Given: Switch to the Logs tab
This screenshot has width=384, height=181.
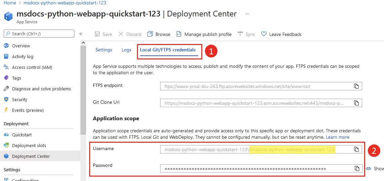Looking at the screenshot, I should coord(126,50).
